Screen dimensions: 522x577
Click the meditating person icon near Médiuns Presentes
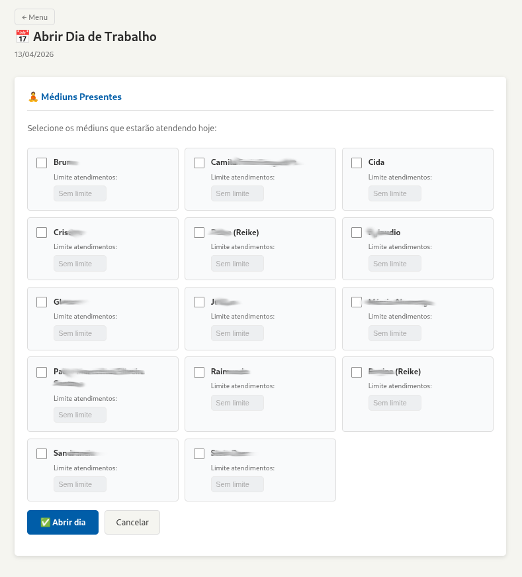(x=33, y=97)
